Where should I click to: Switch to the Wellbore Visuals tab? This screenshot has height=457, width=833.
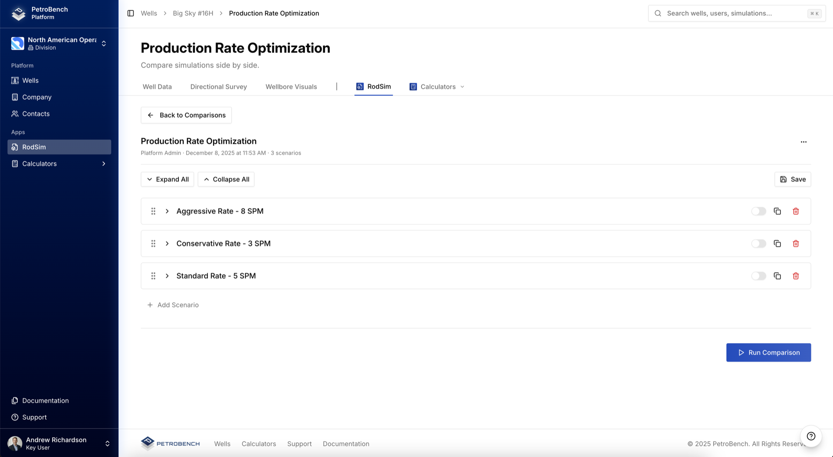(291, 87)
